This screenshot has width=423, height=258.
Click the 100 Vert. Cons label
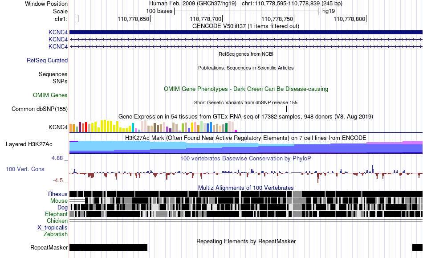[x=25, y=169]
